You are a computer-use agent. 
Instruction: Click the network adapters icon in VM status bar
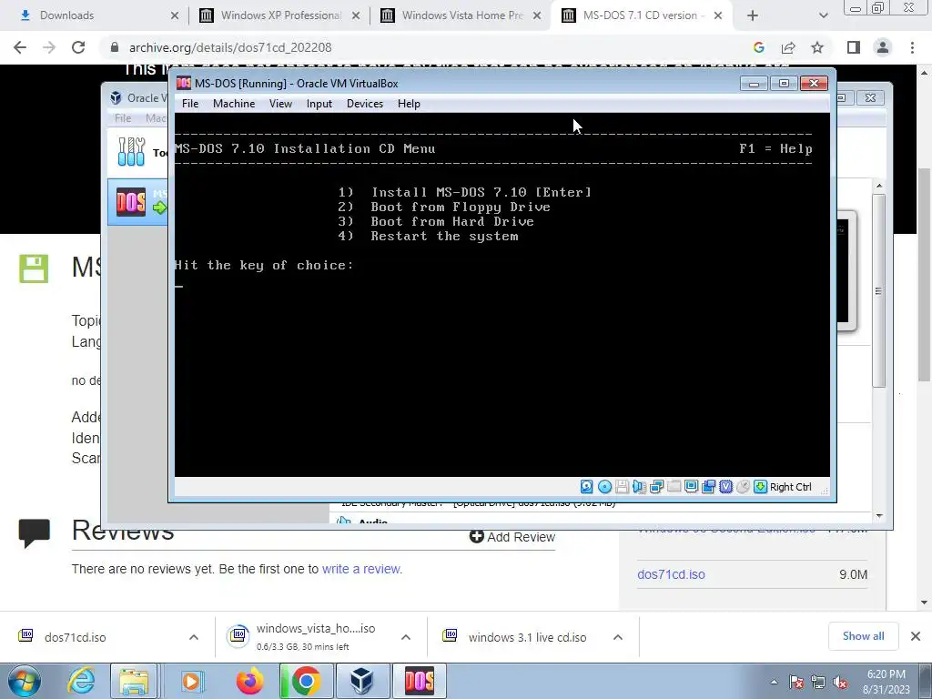point(656,487)
